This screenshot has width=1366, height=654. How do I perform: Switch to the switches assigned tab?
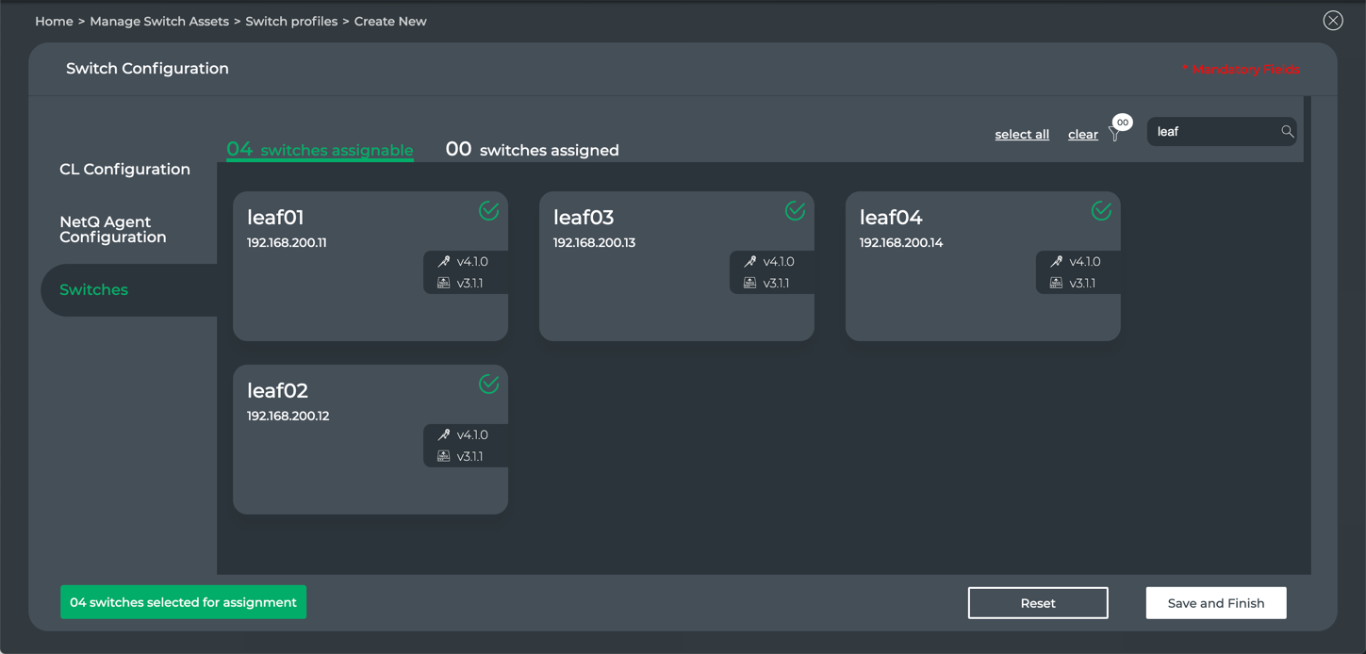tap(533, 150)
